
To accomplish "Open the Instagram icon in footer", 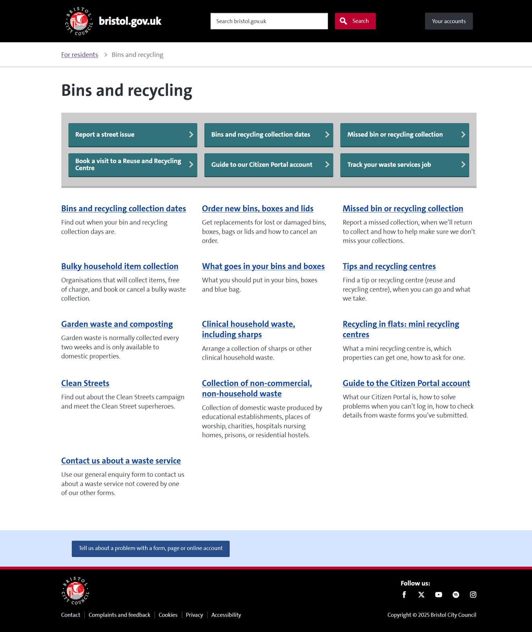I will coord(473,594).
